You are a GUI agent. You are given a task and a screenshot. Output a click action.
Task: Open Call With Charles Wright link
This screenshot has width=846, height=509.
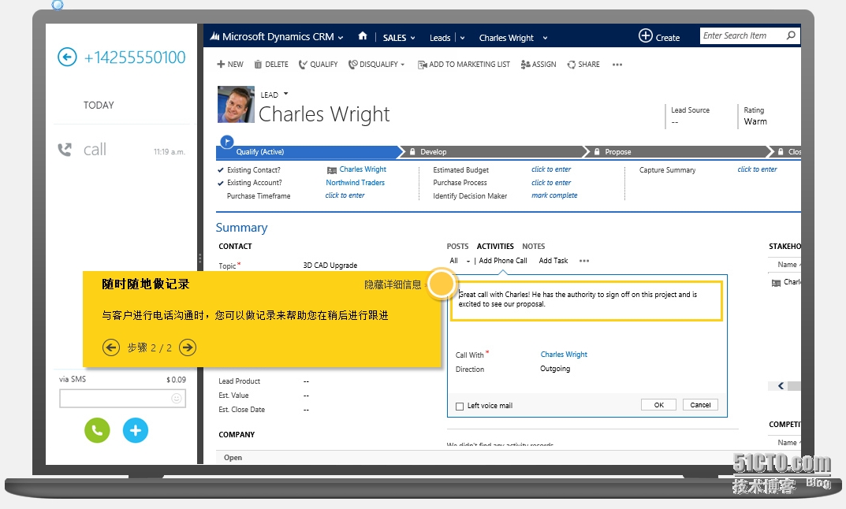(564, 355)
